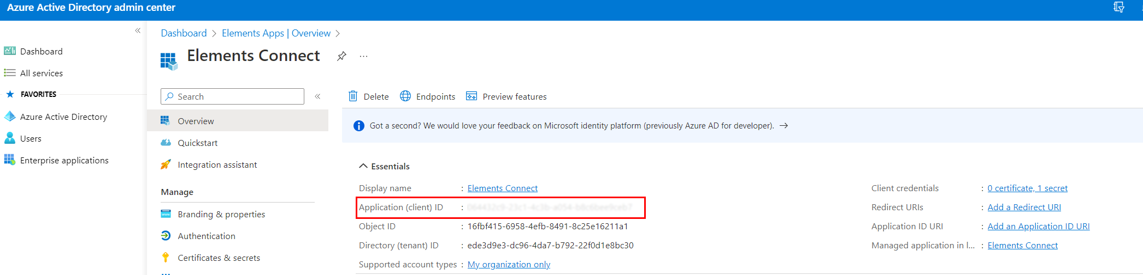Viewport: 1143px width, 275px height.
Task: Open Integration assistant
Action: (x=217, y=164)
